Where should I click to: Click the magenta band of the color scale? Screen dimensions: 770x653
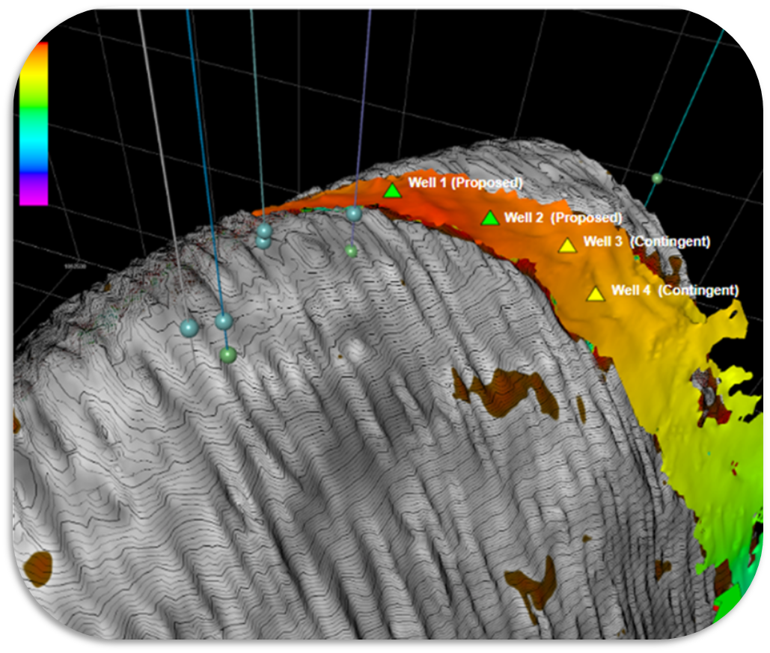tap(34, 193)
